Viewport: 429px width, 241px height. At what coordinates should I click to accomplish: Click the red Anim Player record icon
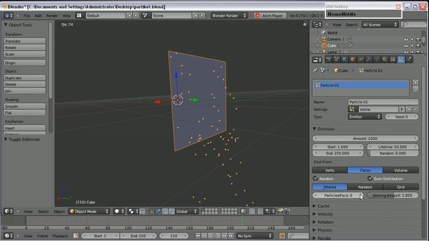(x=257, y=15)
